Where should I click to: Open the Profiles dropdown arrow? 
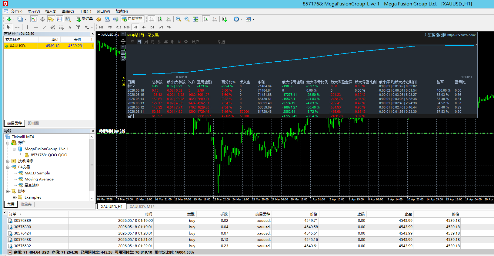coord(25,19)
